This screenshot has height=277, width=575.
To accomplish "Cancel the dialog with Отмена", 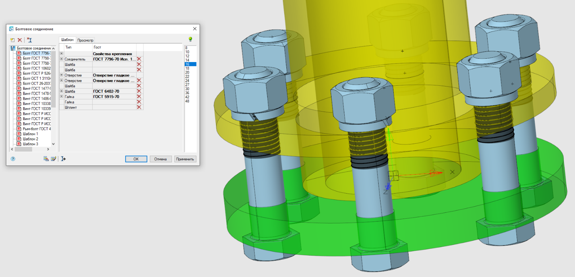I will pos(161,159).
